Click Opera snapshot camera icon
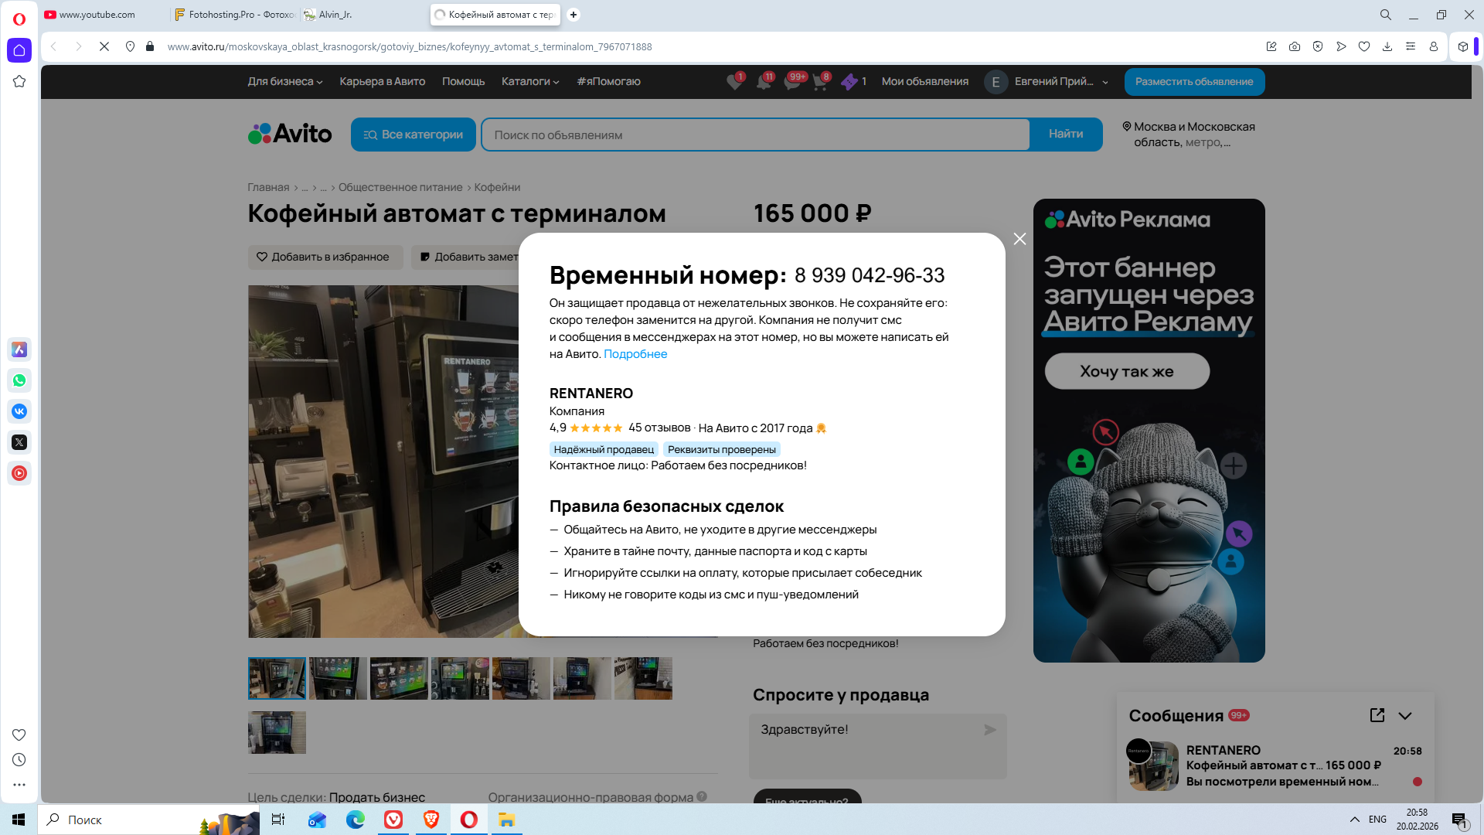 click(1295, 46)
